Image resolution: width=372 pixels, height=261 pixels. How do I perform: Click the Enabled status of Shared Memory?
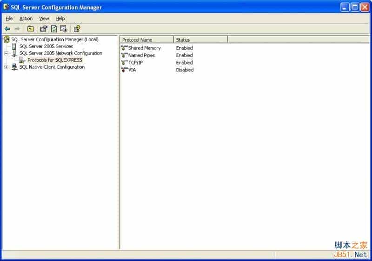[184, 48]
